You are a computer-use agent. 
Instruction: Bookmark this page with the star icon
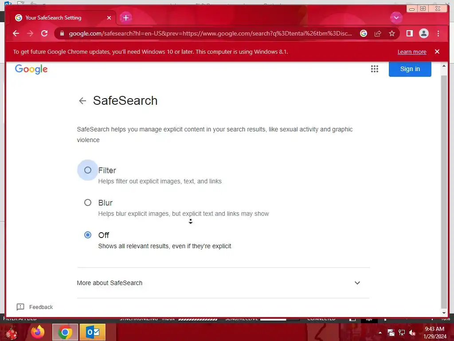tap(392, 33)
